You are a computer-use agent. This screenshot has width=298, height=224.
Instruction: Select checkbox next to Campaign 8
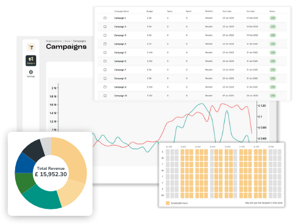coord(105,78)
